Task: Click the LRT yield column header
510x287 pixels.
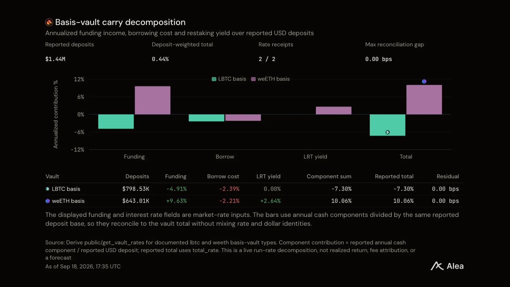Action: coord(268,176)
